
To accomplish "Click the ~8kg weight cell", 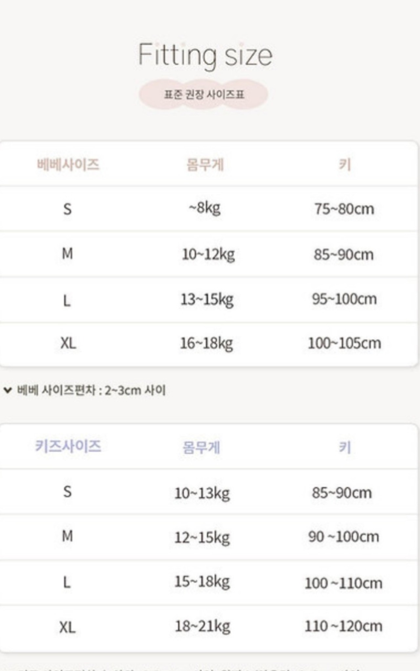I will (204, 208).
